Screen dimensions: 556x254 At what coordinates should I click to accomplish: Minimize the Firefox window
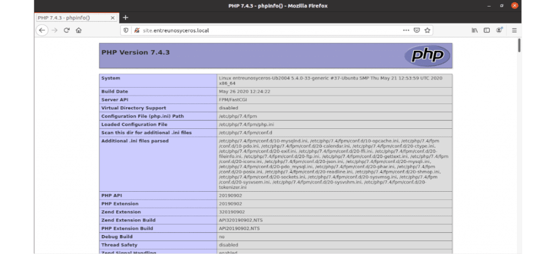tap(489, 5)
